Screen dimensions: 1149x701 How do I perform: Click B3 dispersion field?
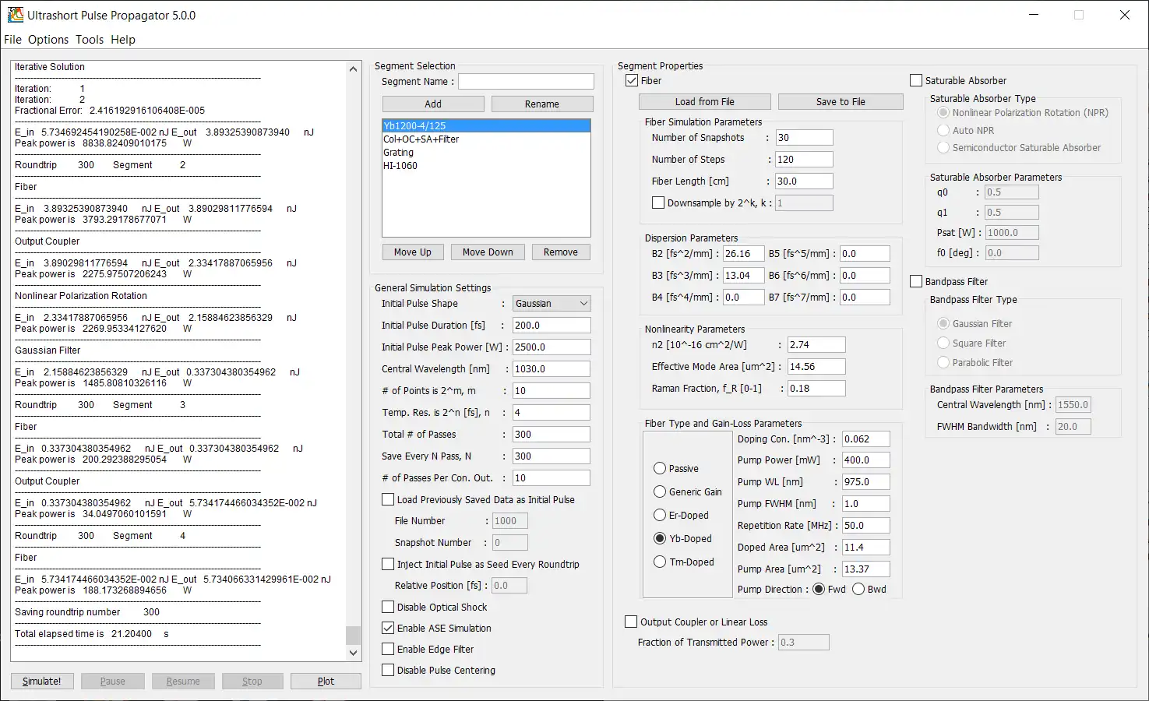pos(743,276)
